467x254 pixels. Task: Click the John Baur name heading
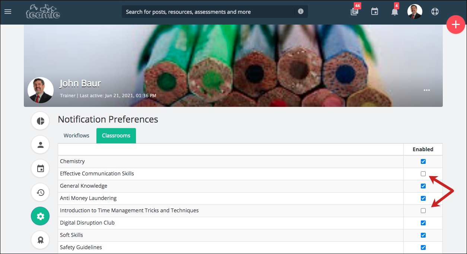pos(80,83)
